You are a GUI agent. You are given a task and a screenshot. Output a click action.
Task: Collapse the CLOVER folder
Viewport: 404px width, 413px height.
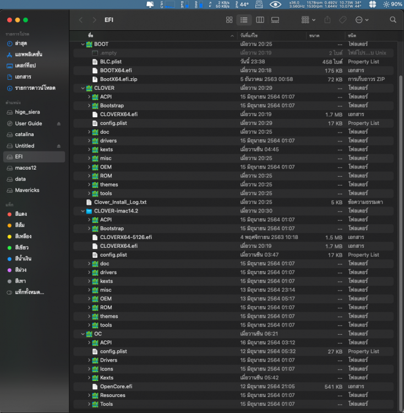(x=83, y=88)
